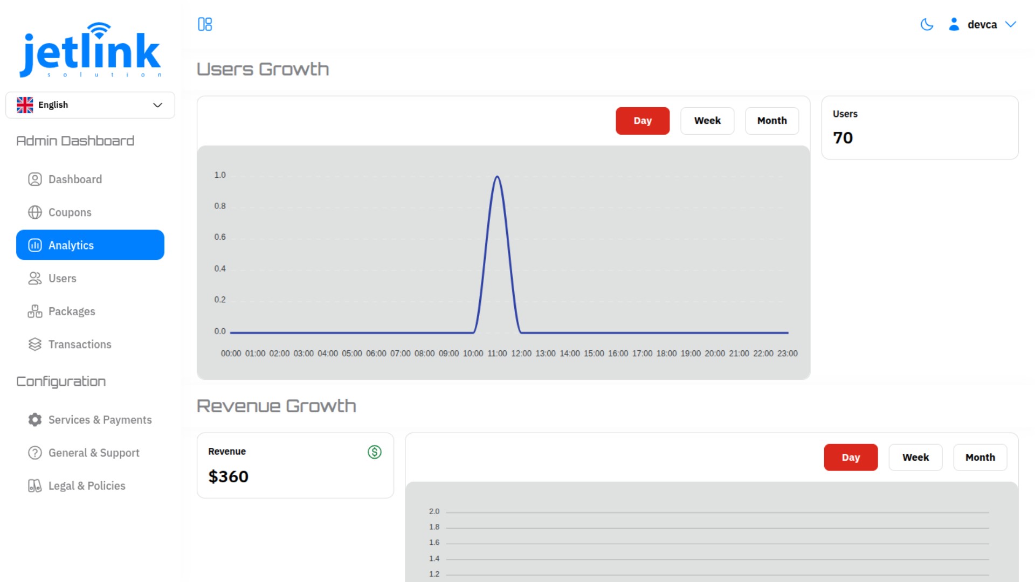Click the Services & Payments gear icon

(x=35, y=420)
